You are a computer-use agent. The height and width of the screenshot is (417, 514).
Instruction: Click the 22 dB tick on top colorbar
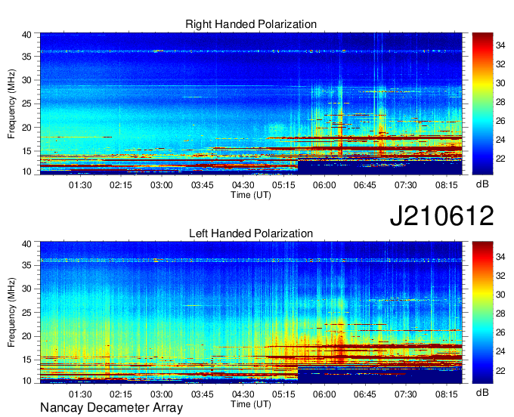[x=500, y=159]
